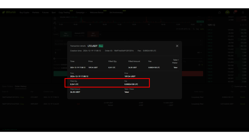Image resolution: width=249 pixels, height=140 pixels.
Task: Open the Buy Crypto menu
Action: pos(24,12)
